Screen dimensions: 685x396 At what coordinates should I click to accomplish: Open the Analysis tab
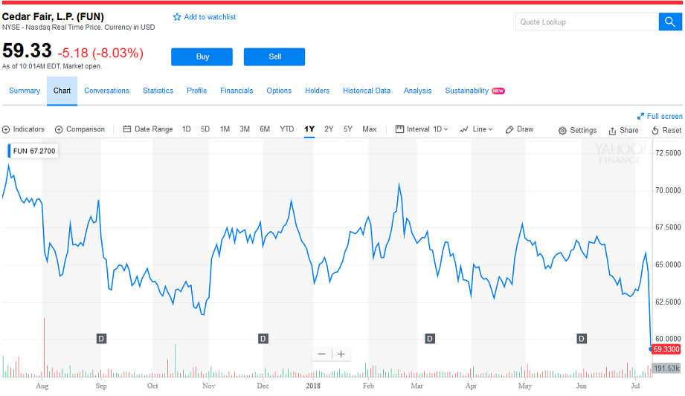418,91
